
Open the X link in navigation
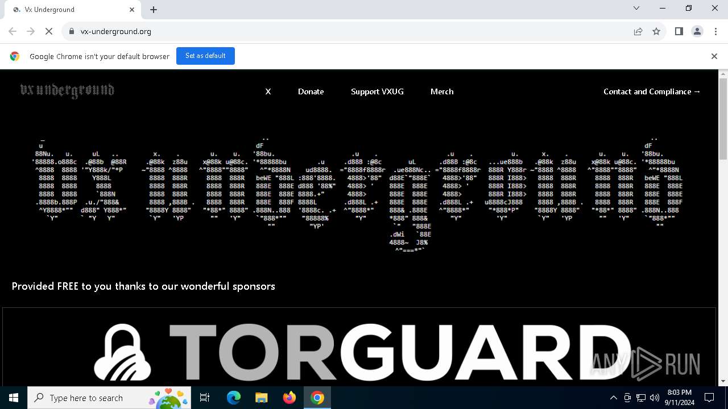coord(268,91)
